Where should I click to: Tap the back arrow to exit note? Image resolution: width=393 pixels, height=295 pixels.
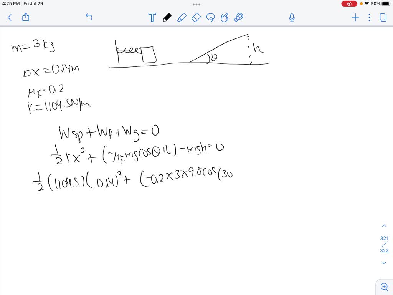click(x=9, y=17)
